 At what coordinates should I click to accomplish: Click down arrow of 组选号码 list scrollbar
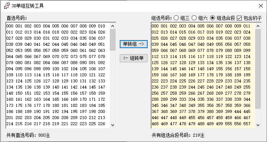(x=258, y=125)
